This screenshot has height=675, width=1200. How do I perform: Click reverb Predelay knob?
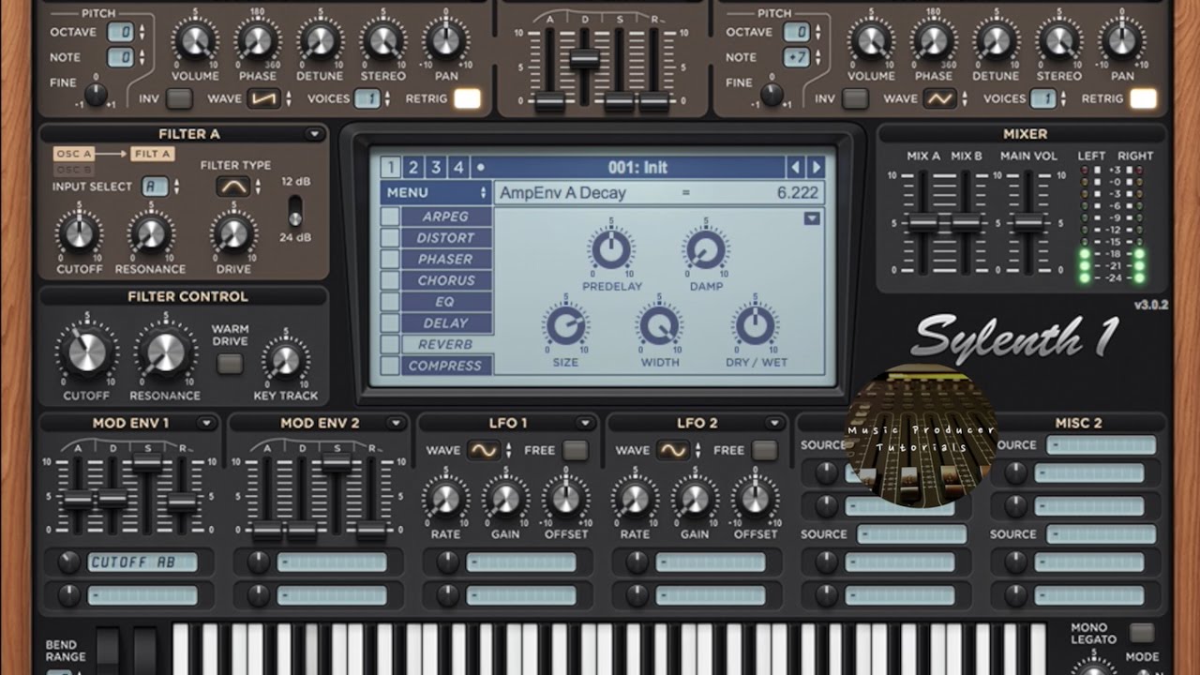611,250
